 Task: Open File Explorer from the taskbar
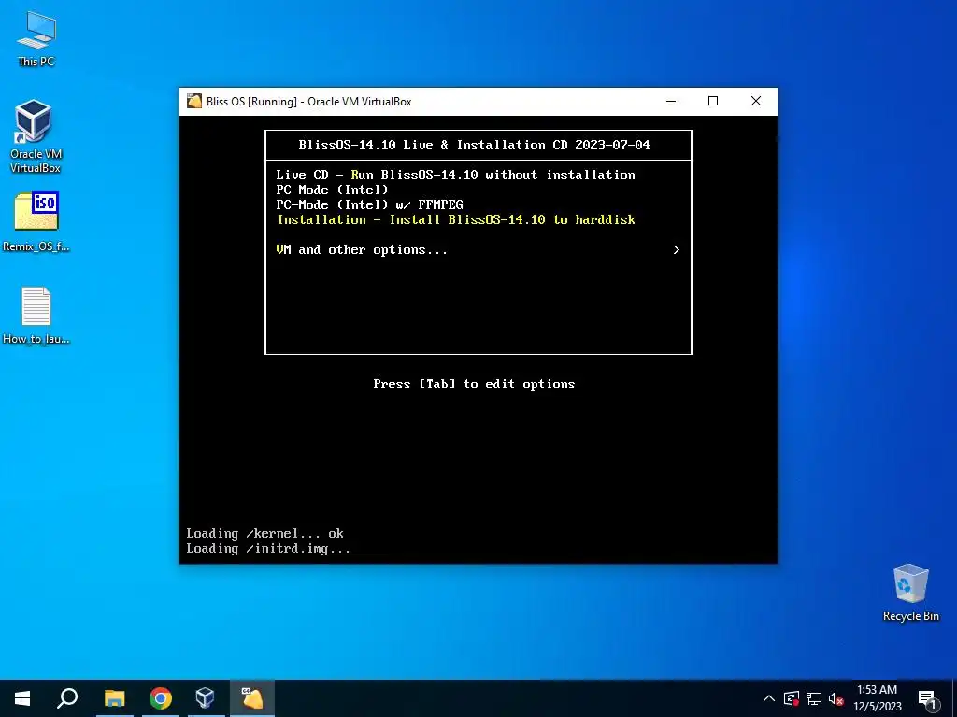[x=114, y=698]
